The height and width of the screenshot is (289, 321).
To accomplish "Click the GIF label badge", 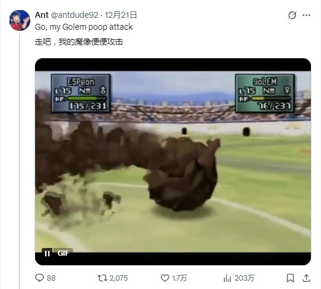I will tap(63, 253).
